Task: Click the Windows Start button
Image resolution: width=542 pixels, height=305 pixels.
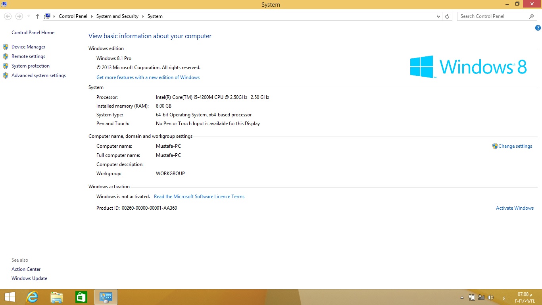Action: (x=10, y=297)
